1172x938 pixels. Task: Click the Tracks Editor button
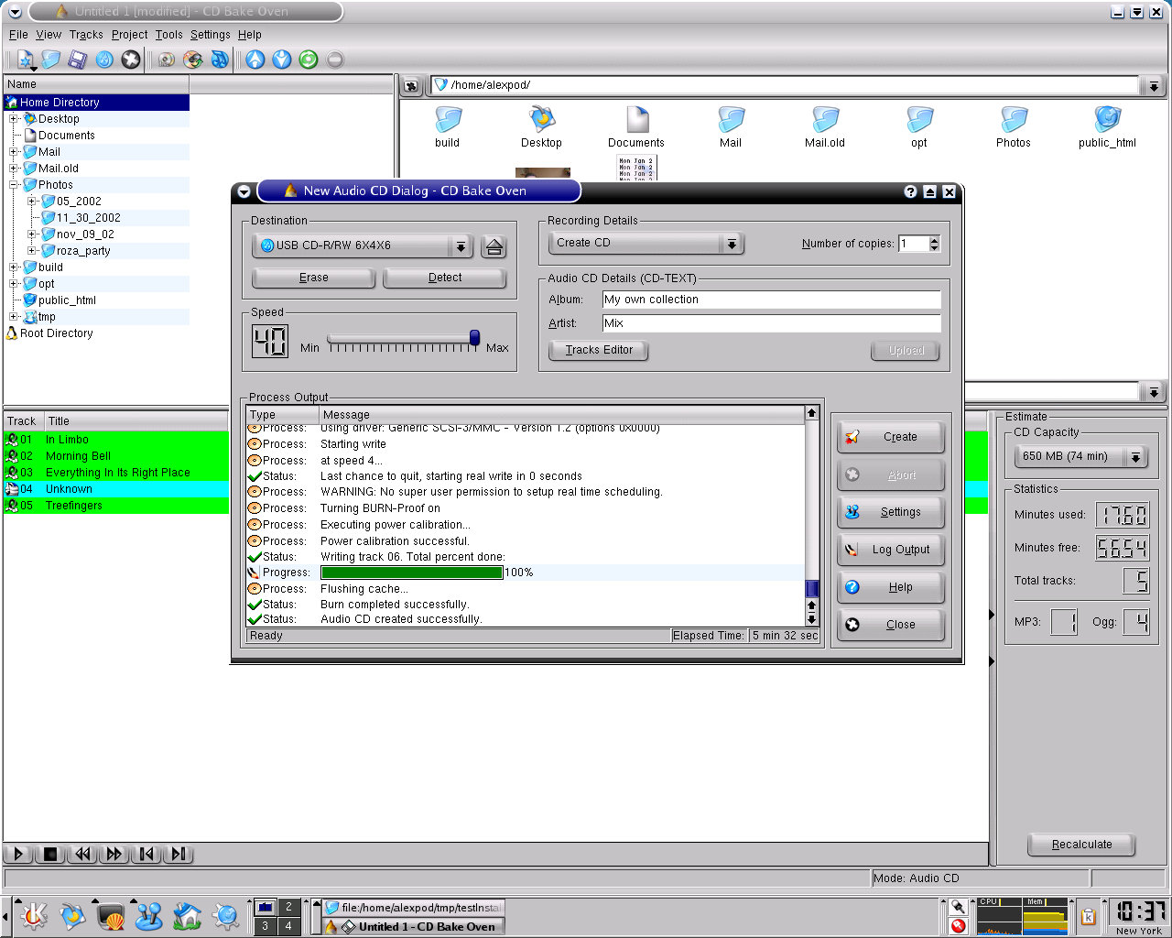pos(599,350)
